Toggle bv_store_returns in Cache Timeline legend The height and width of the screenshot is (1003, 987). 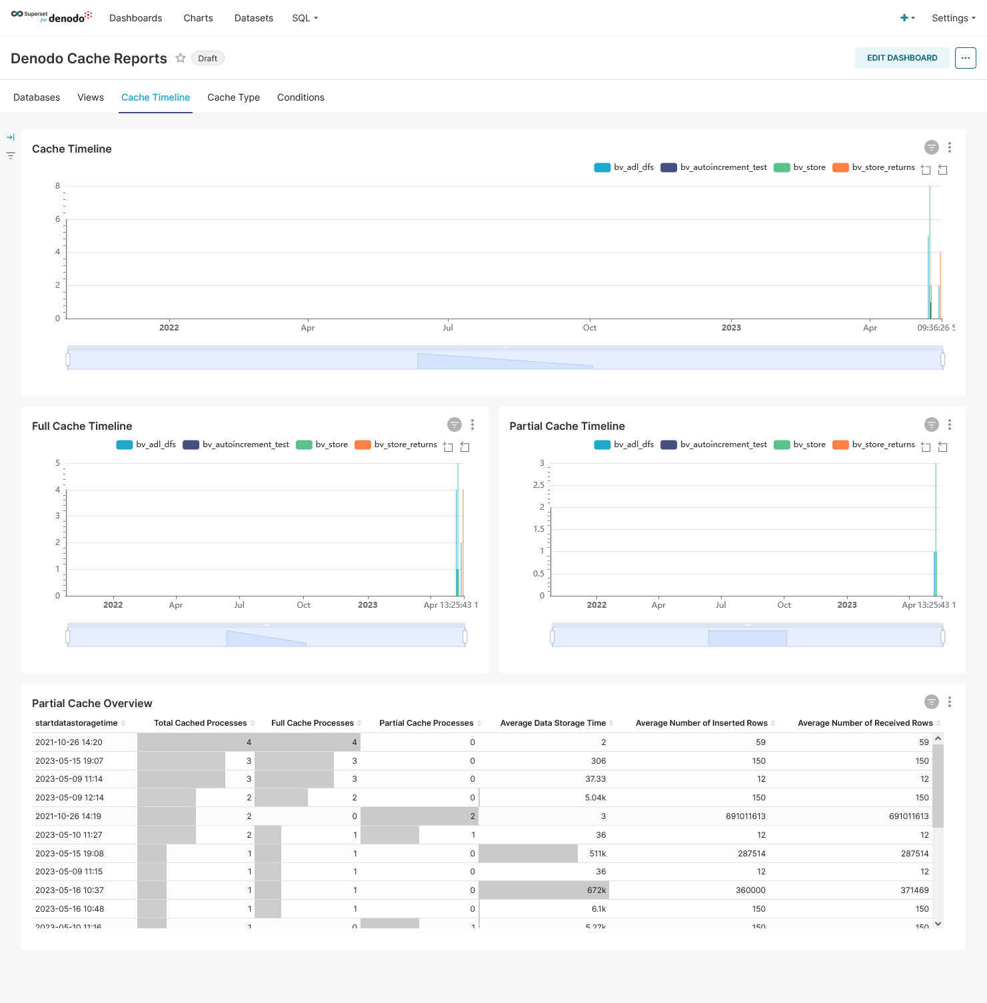874,167
